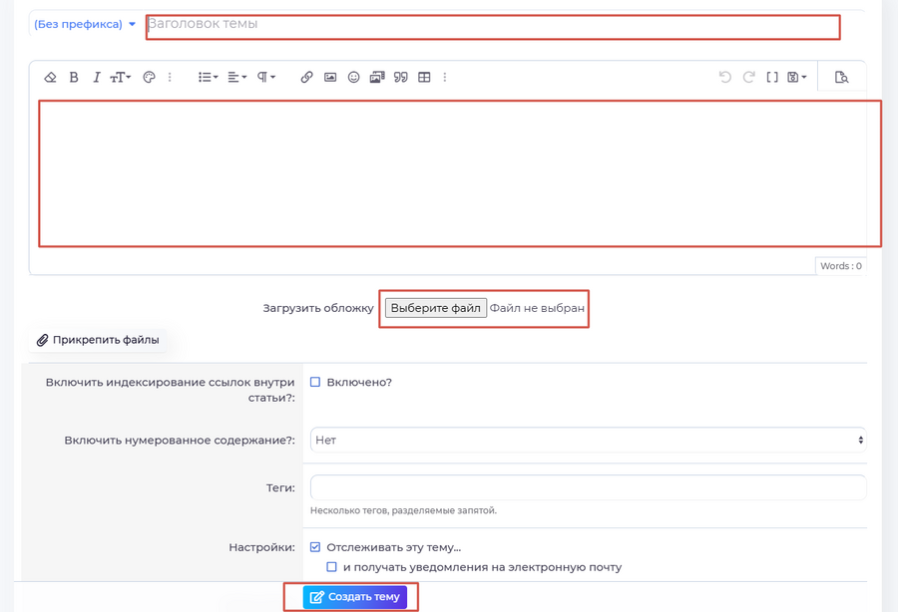Open the numbered contents Нет dropdown

[588, 440]
